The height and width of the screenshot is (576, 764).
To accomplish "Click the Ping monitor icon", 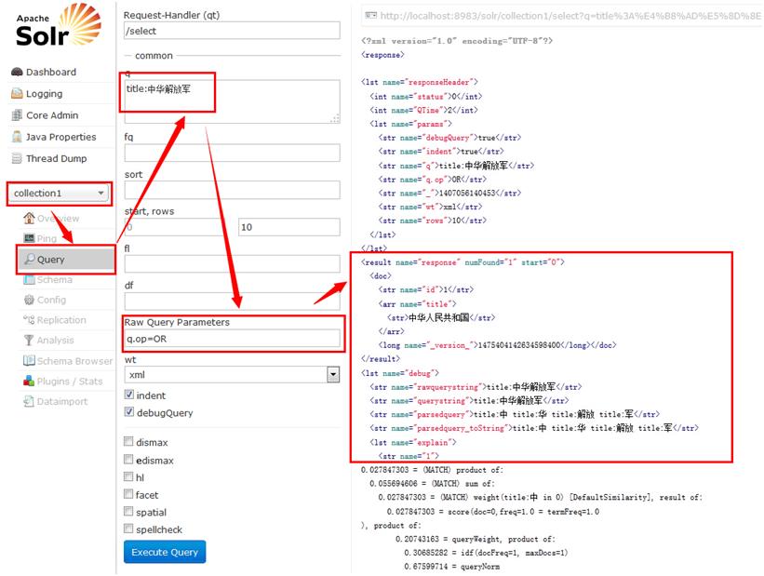I will [29, 238].
